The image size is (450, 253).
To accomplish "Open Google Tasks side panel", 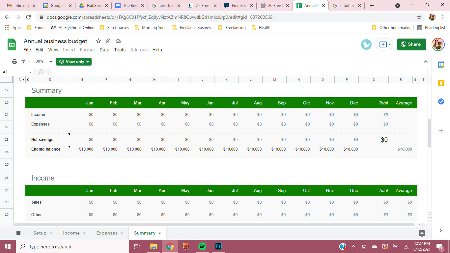I will tap(441, 101).
